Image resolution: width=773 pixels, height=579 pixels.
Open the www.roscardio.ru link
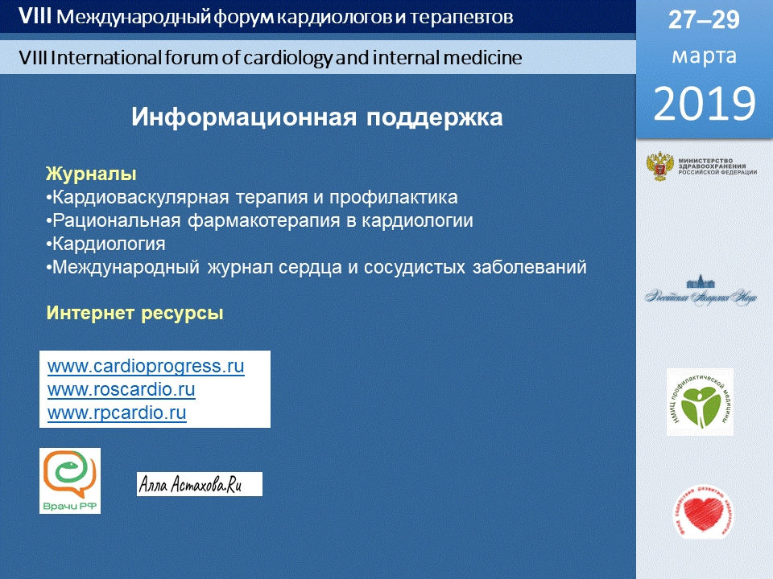[x=122, y=389]
